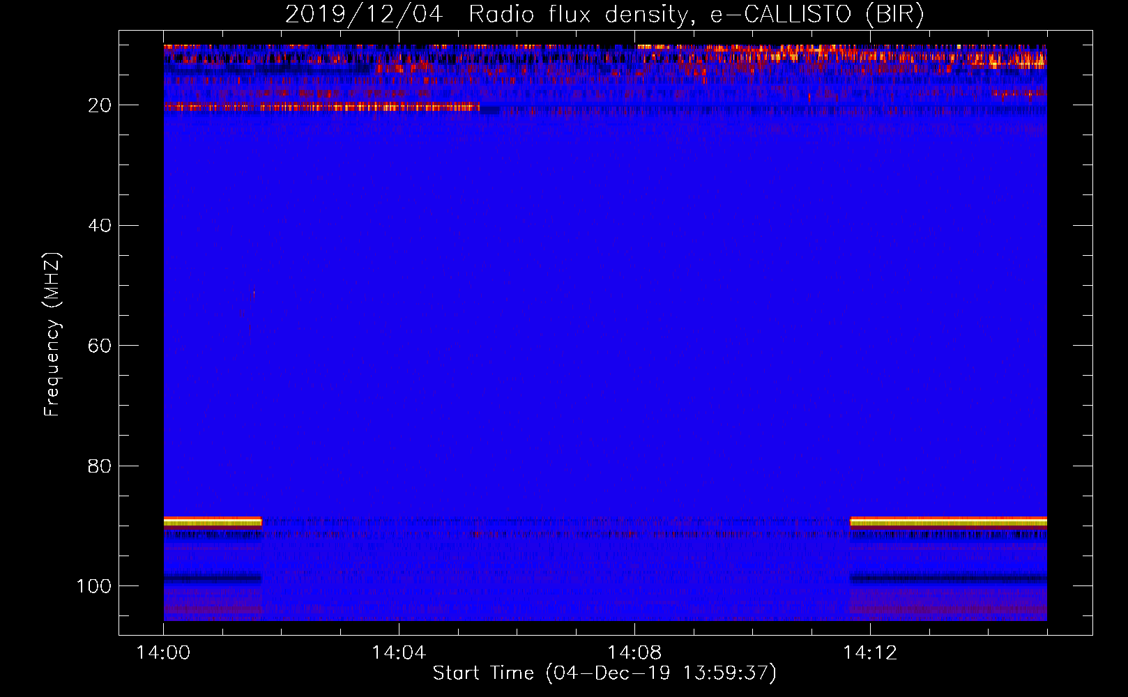Image resolution: width=1128 pixels, height=697 pixels.
Task: Click the 80 MHz frequency tick label
Action: [100, 466]
